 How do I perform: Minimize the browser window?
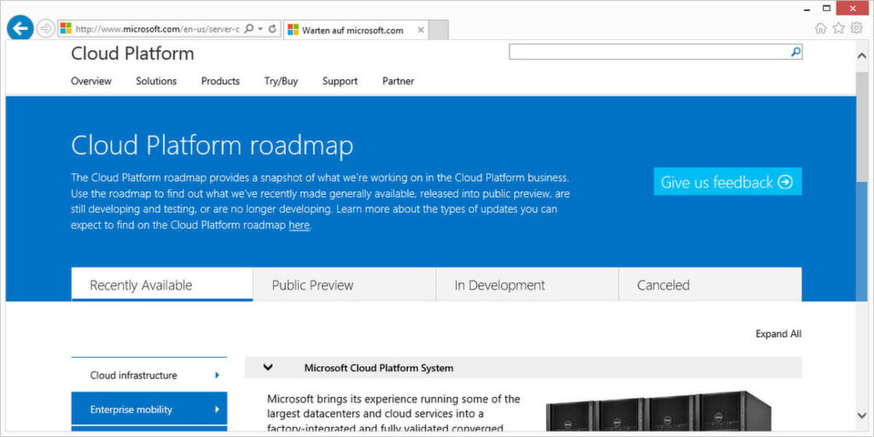click(x=807, y=9)
